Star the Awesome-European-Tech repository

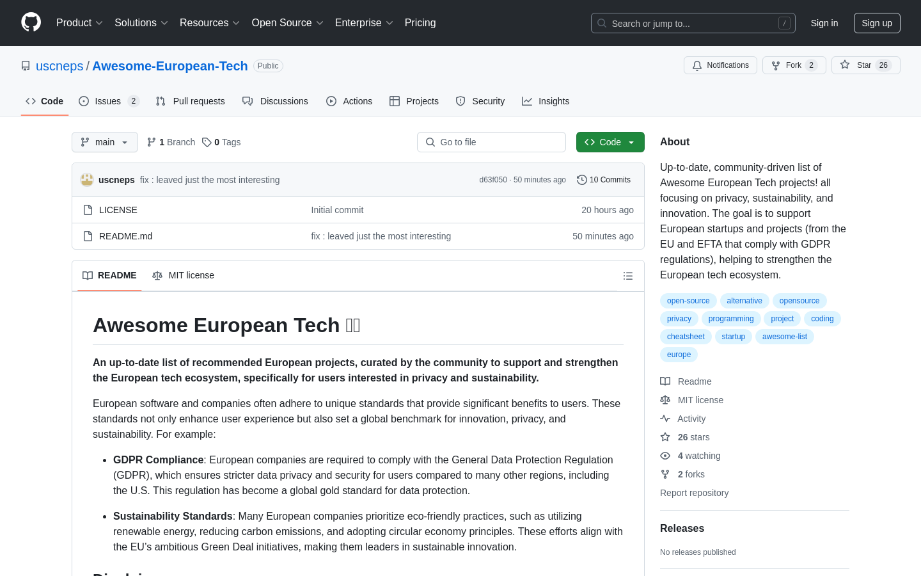click(x=865, y=65)
